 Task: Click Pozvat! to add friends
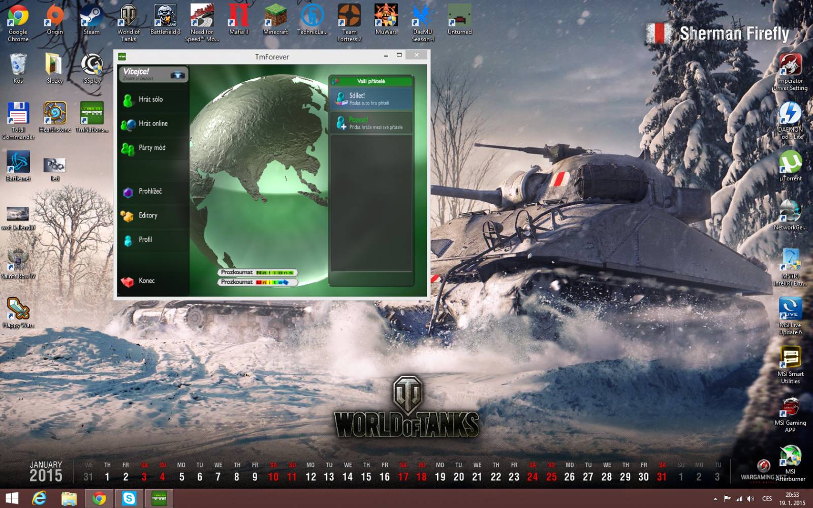click(x=371, y=123)
